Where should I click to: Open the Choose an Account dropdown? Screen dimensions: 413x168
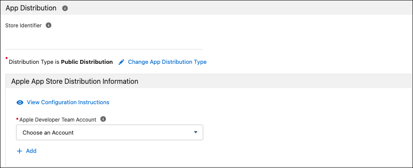[x=110, y=132]
